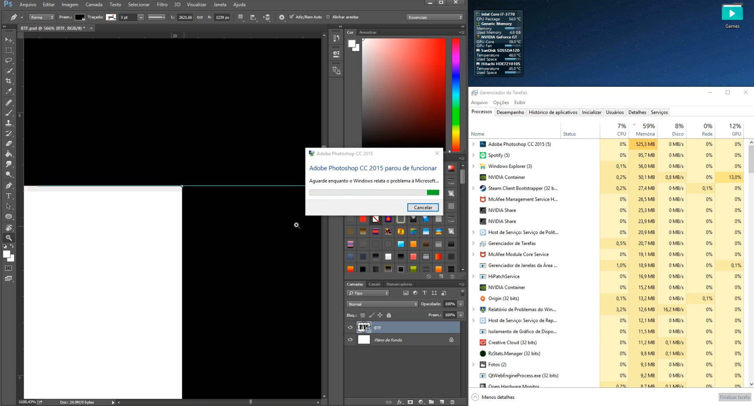Sort processes by the Nome column

coord(478,134)
